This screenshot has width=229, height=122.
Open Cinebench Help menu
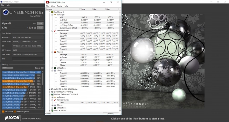(8, 5)
